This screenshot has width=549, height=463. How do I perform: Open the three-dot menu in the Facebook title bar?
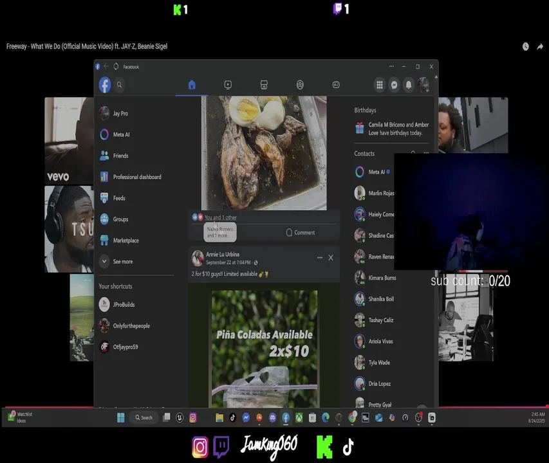pyautogui.click(x=391, y=66)
